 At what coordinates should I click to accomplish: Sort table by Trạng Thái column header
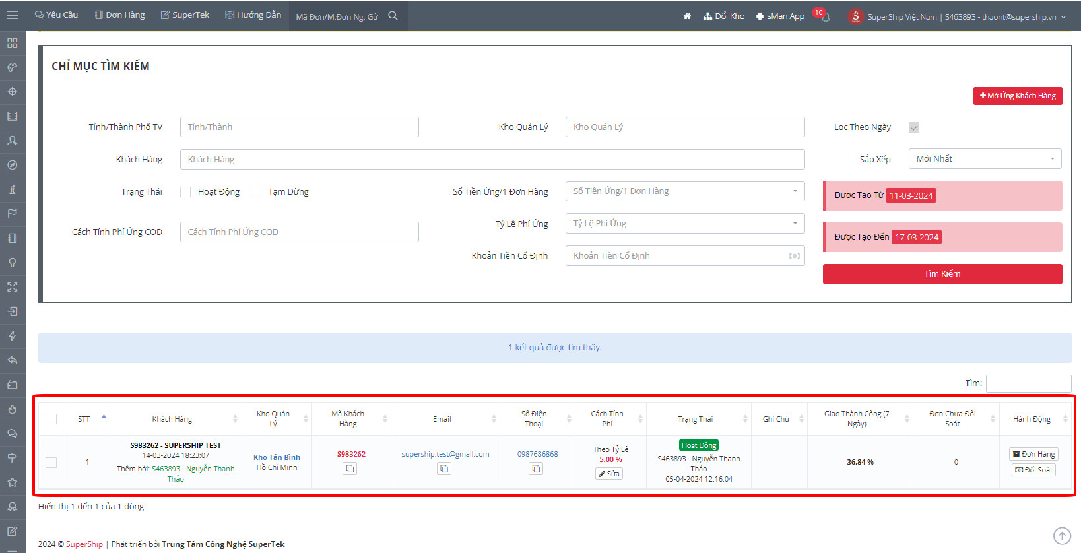pos(699,419)
